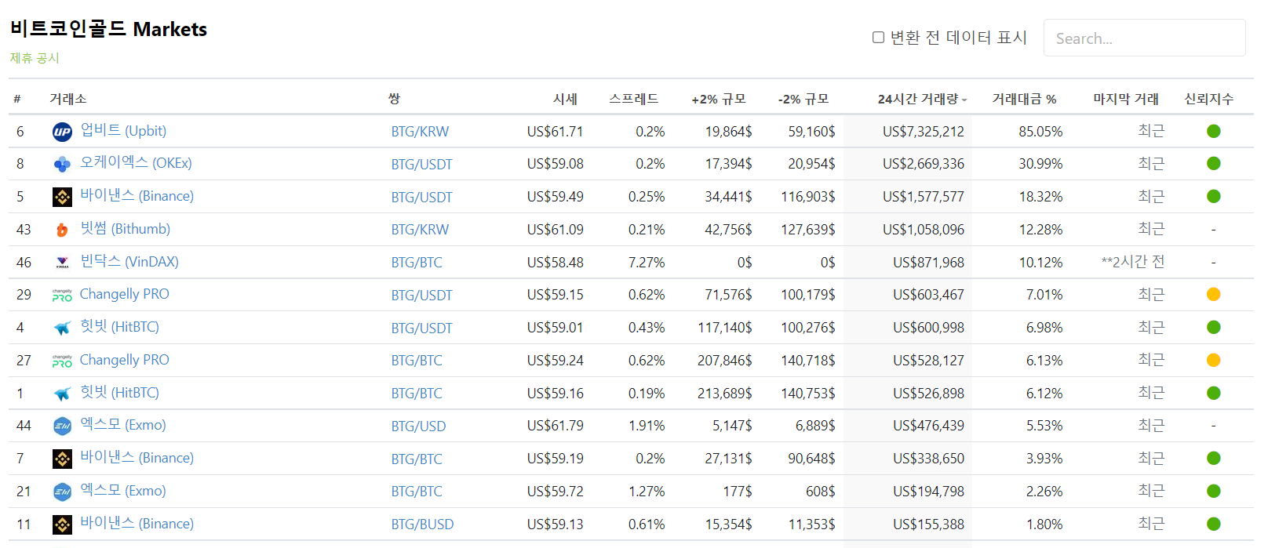Click green trust dot for Exmo BTG/BTC

click(x=1213, y=491)
